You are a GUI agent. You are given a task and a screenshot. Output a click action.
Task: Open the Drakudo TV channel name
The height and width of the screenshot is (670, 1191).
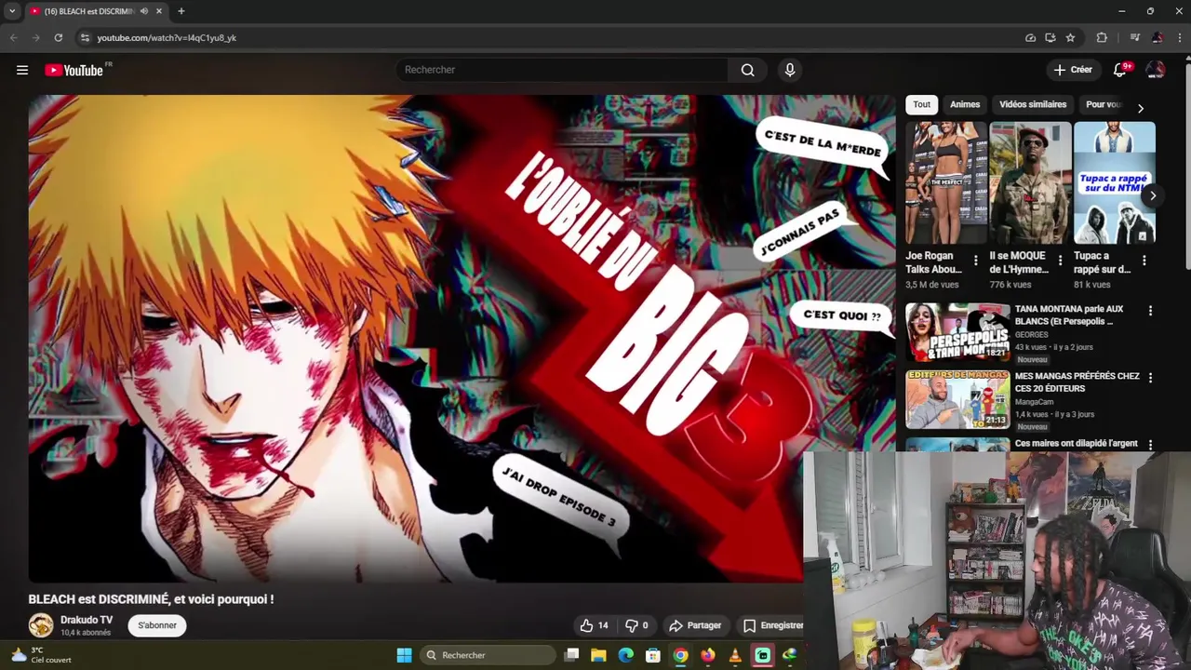pyautogui.click(x=87, y=620)
